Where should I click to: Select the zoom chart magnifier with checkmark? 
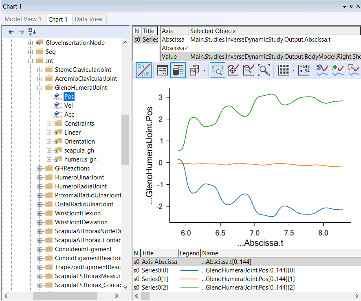pyautogui.click(x=249, y=70)
